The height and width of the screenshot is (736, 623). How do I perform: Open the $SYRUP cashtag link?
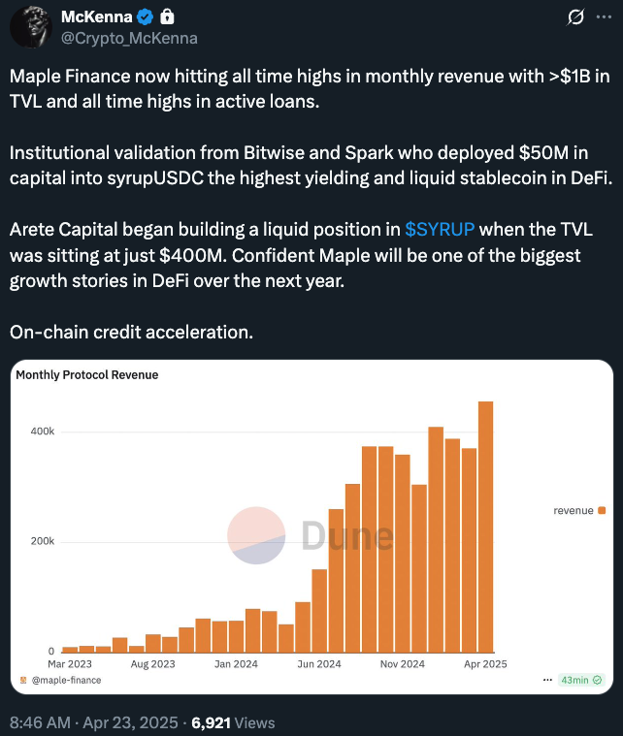(x=440, y=230)
